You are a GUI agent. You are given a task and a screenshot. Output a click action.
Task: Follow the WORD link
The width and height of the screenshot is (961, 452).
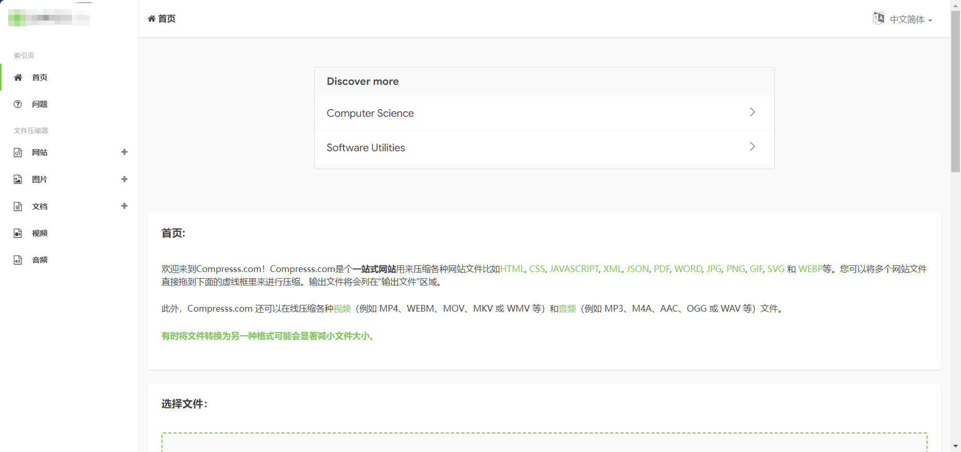click(688, 269)
